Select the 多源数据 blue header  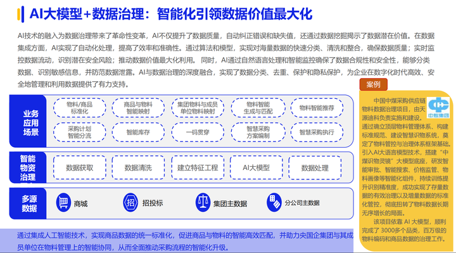(x=28, y=204)
